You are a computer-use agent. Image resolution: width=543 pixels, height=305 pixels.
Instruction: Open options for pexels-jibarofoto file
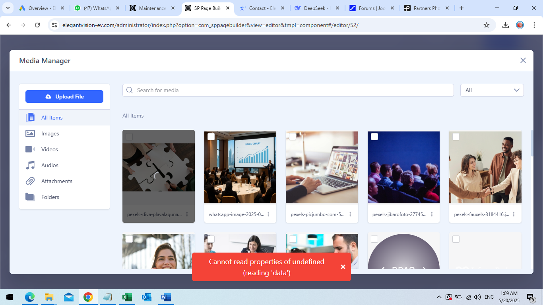[x=432, y=214]
